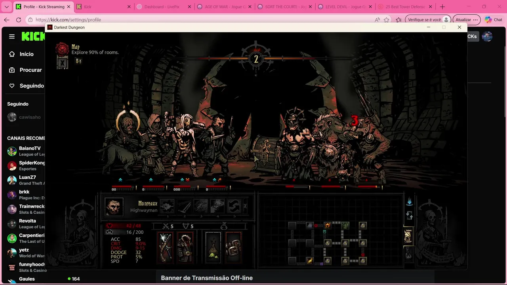
Task: Switch to the inventory bag side tab
Action: 408,253
